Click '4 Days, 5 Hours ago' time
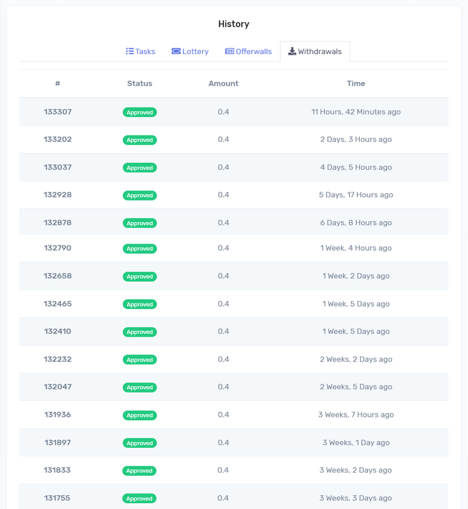The width and height of the screenshot is (468, 509). pos(356,167)
